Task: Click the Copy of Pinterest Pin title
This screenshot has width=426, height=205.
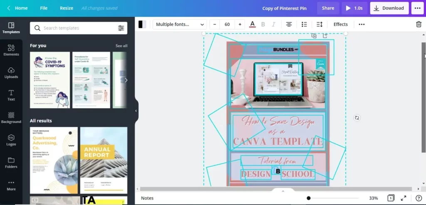Action: pos(284,8)
